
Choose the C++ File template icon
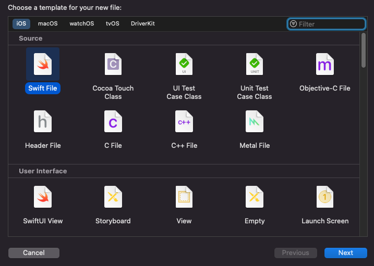point(184,121)
